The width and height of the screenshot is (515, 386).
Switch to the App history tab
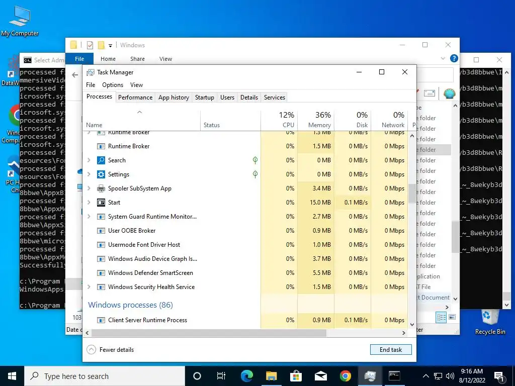174,98
